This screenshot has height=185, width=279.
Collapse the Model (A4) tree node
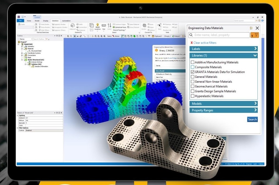(18, 44)
